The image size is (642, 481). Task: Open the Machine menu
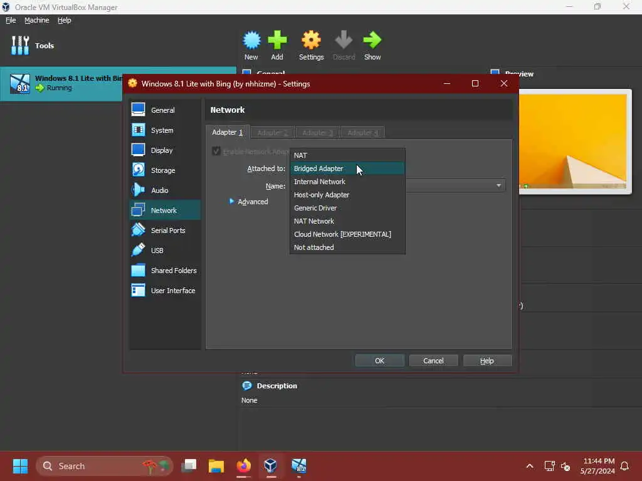(x=37, y=20)
